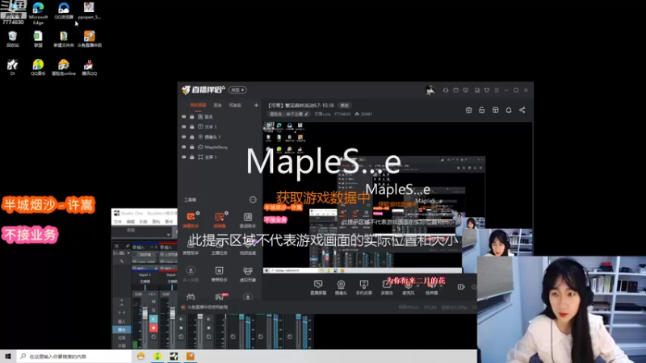Click the S solo button in Studio One
The image size is (646, 363).
click(153, 310)
